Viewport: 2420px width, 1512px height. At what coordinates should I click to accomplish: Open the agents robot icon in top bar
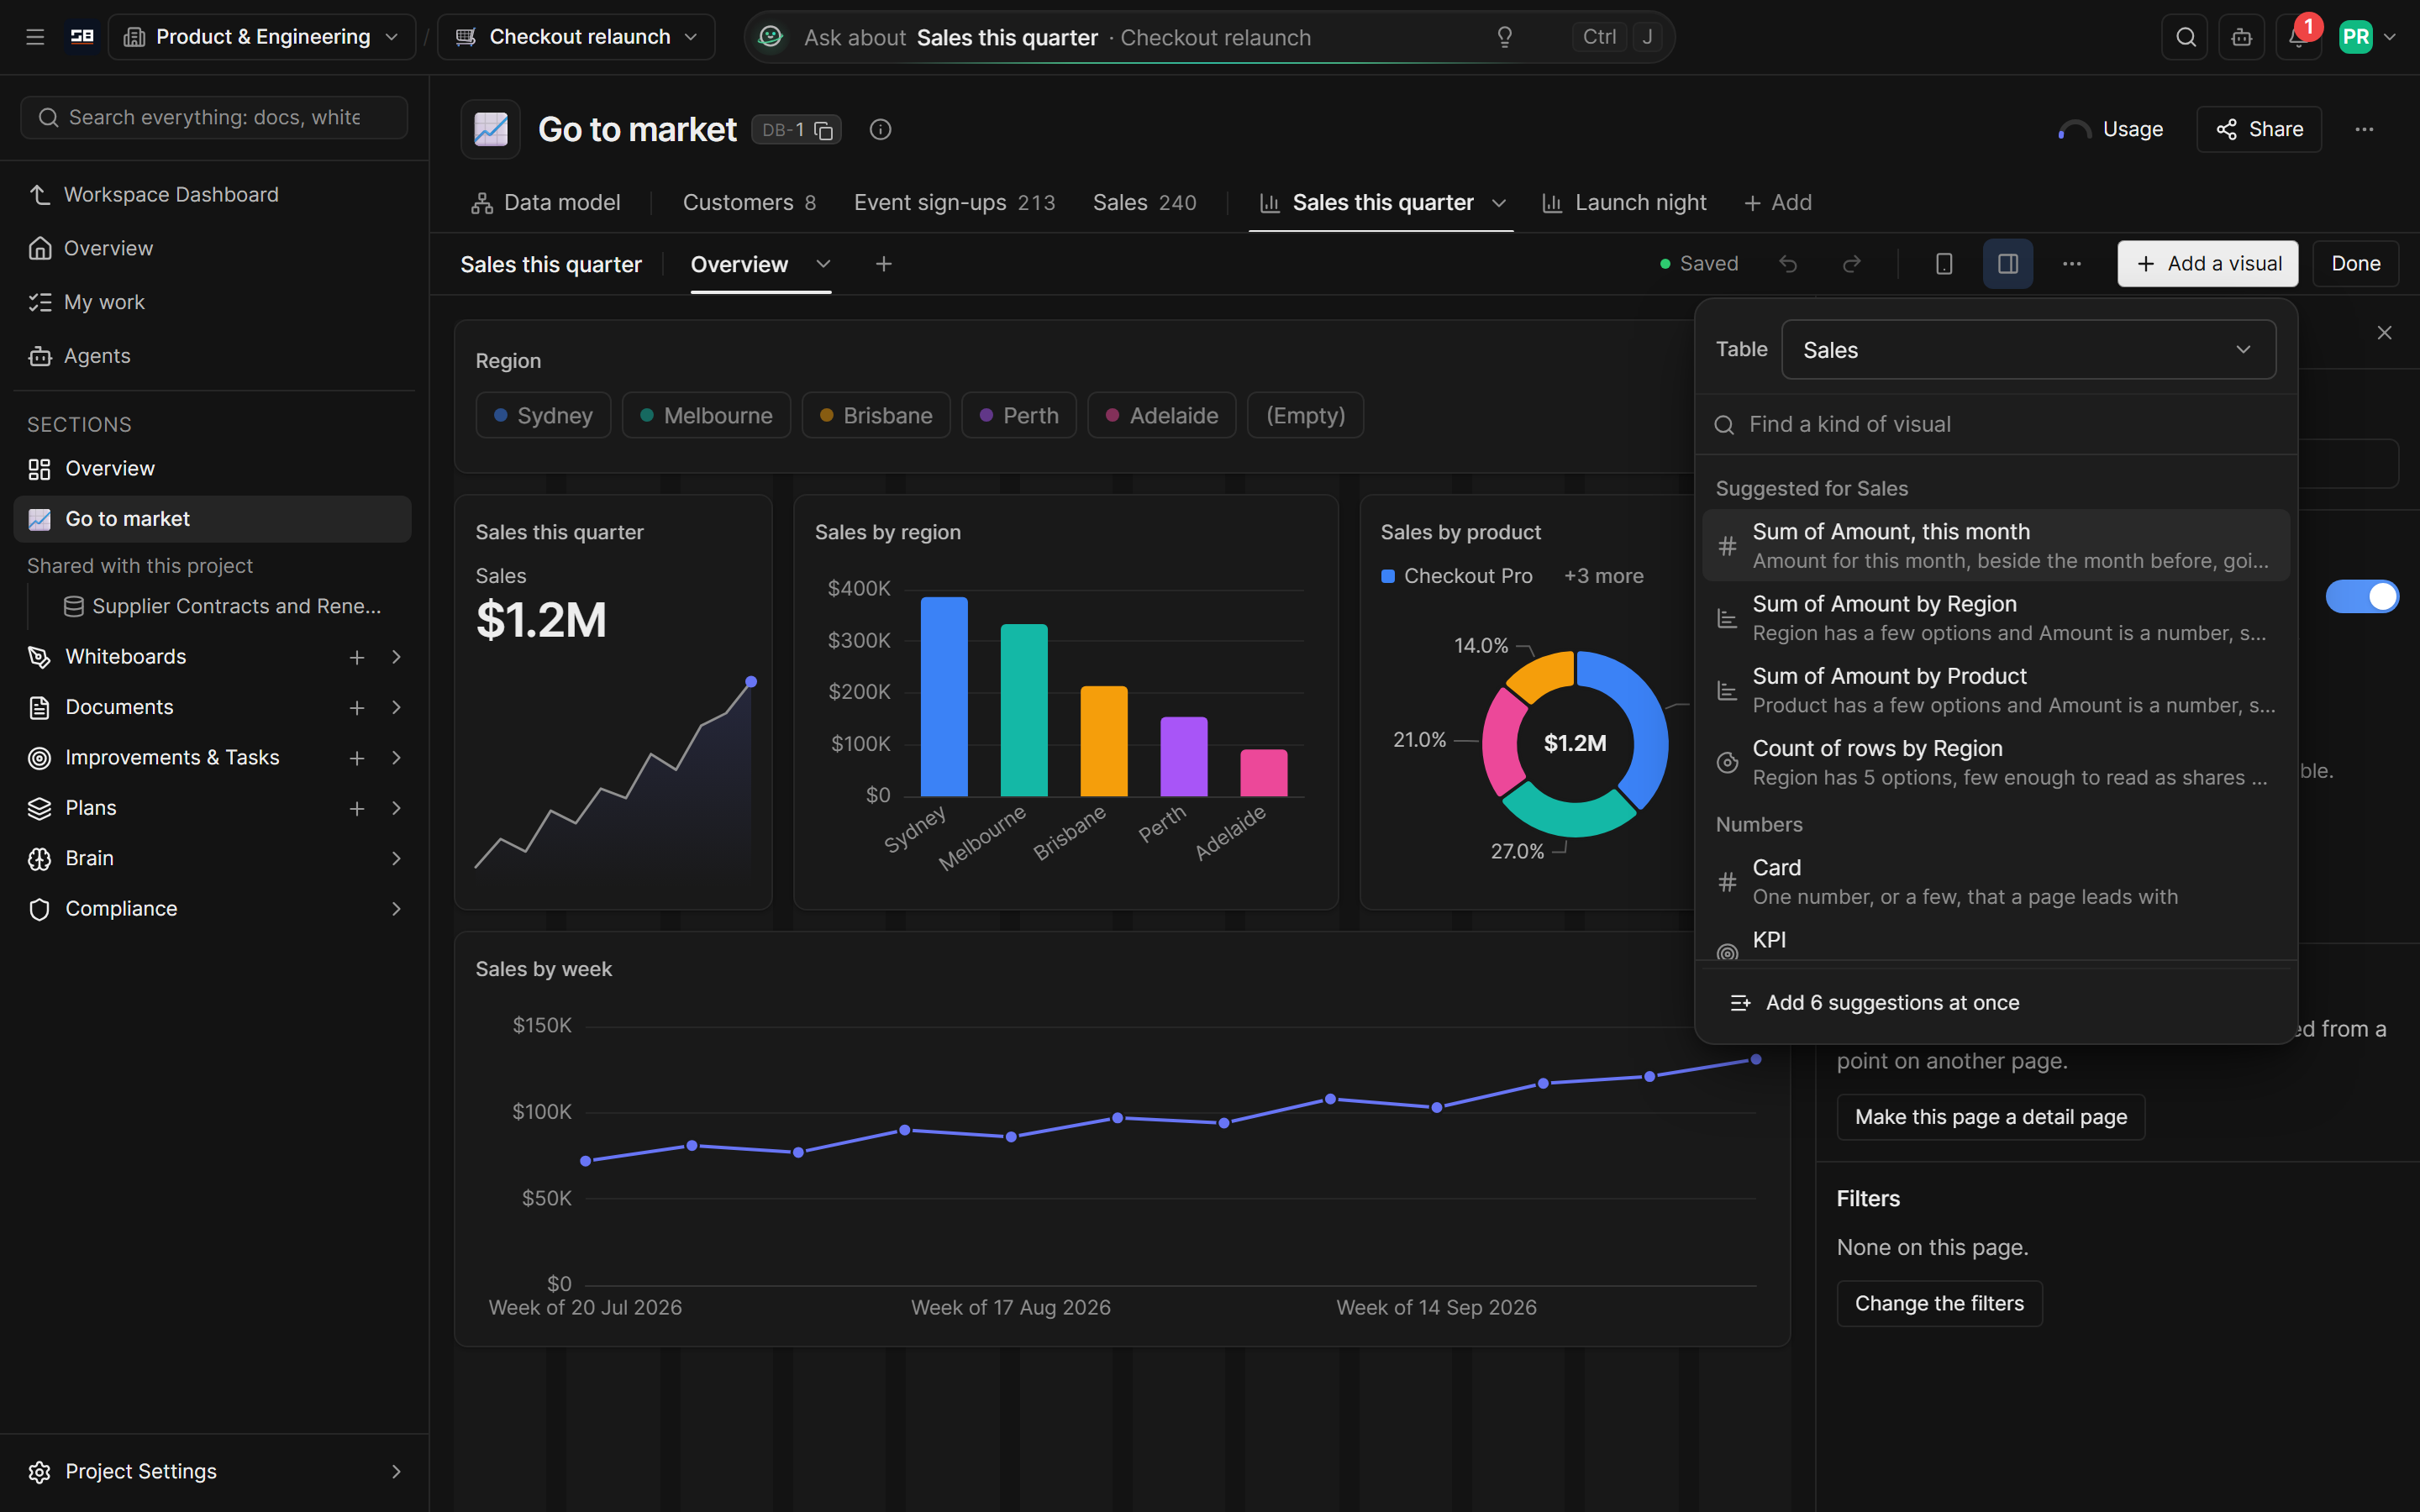coord(2241,37)
